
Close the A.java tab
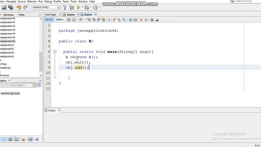pos(78,15)
